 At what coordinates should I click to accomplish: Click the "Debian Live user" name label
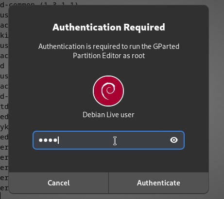(x=108, y=115)
